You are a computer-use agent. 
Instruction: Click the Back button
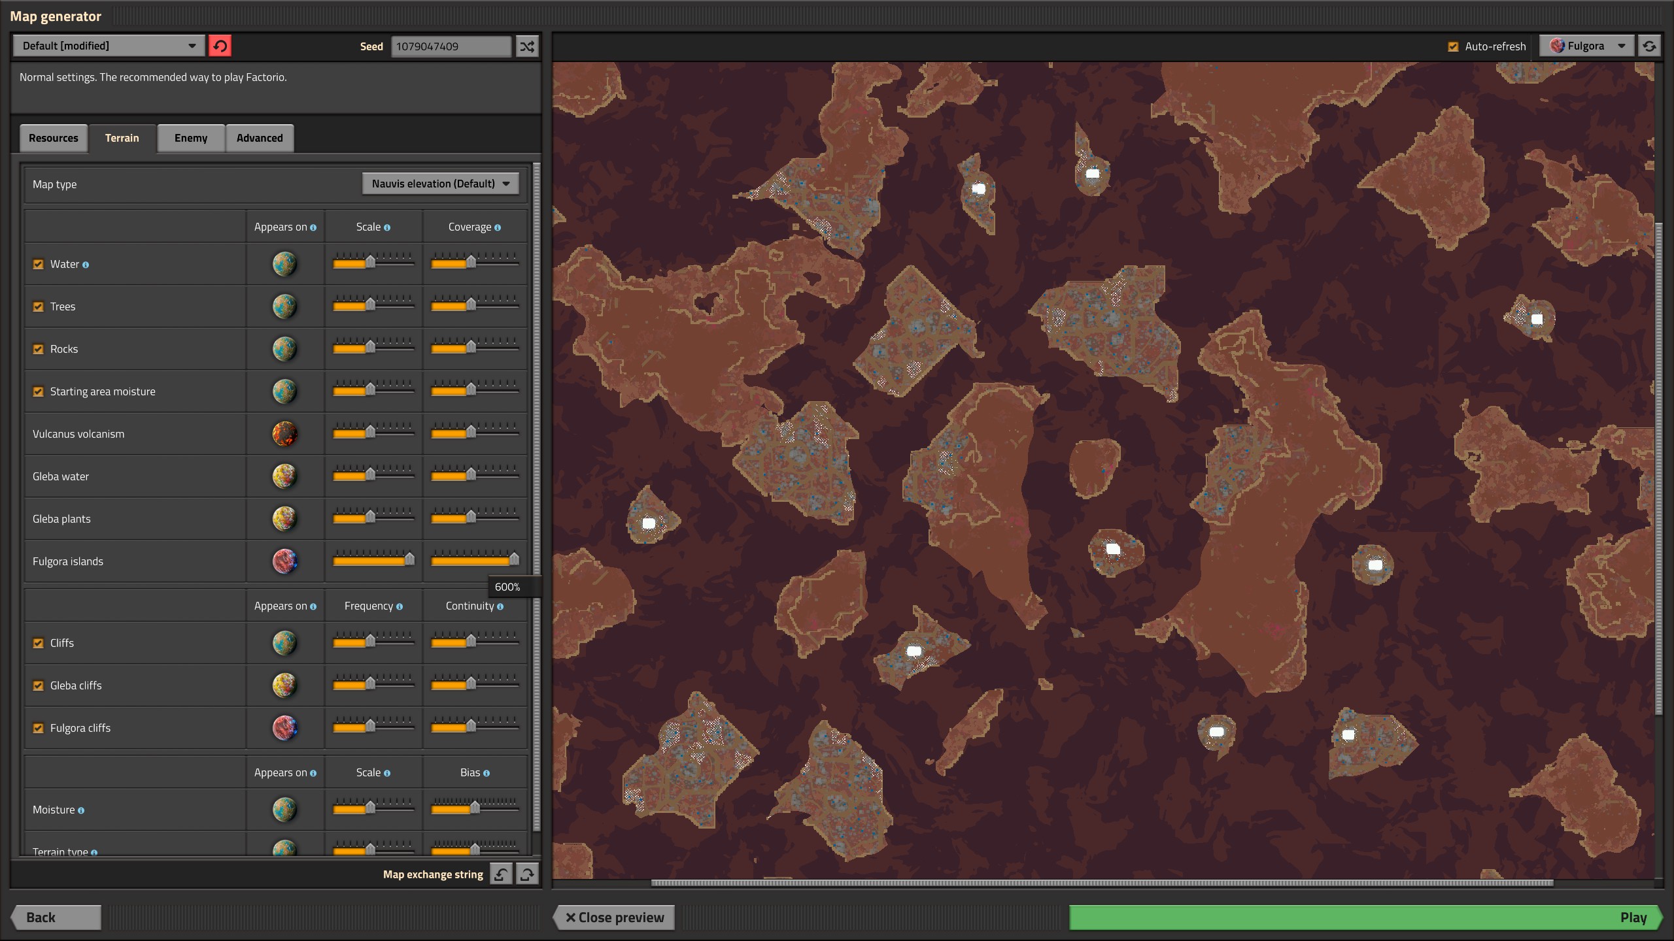pos(56,917)
